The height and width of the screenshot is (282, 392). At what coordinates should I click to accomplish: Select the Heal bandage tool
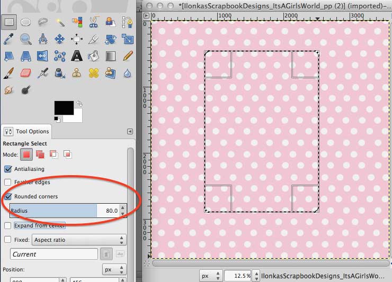(x=94, y=73)
